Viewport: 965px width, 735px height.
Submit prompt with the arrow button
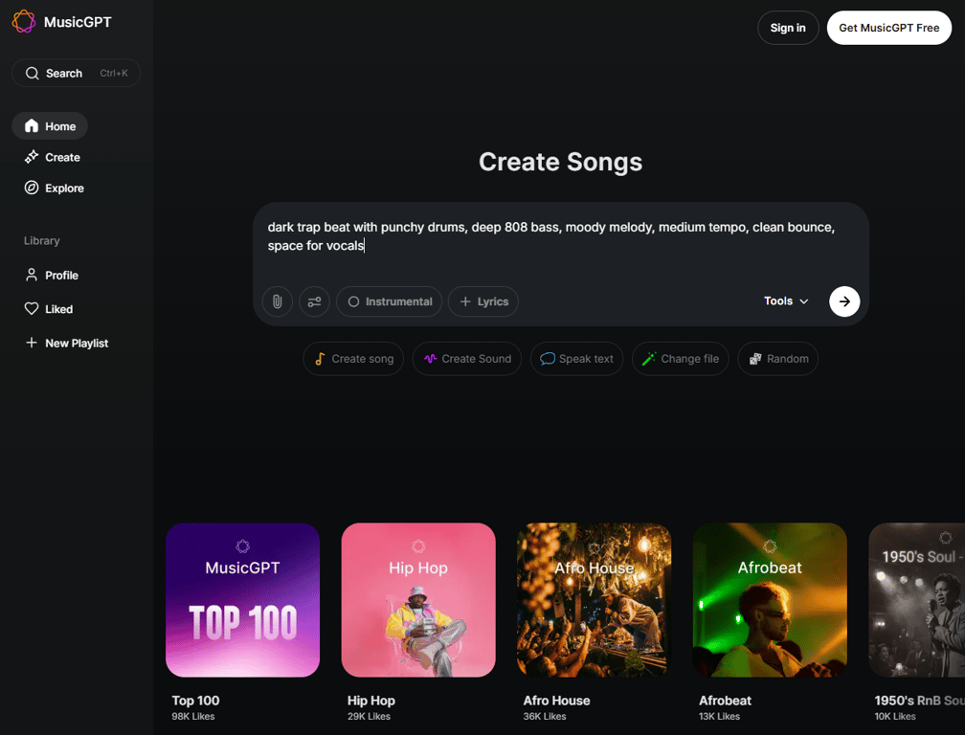point(844,301)
